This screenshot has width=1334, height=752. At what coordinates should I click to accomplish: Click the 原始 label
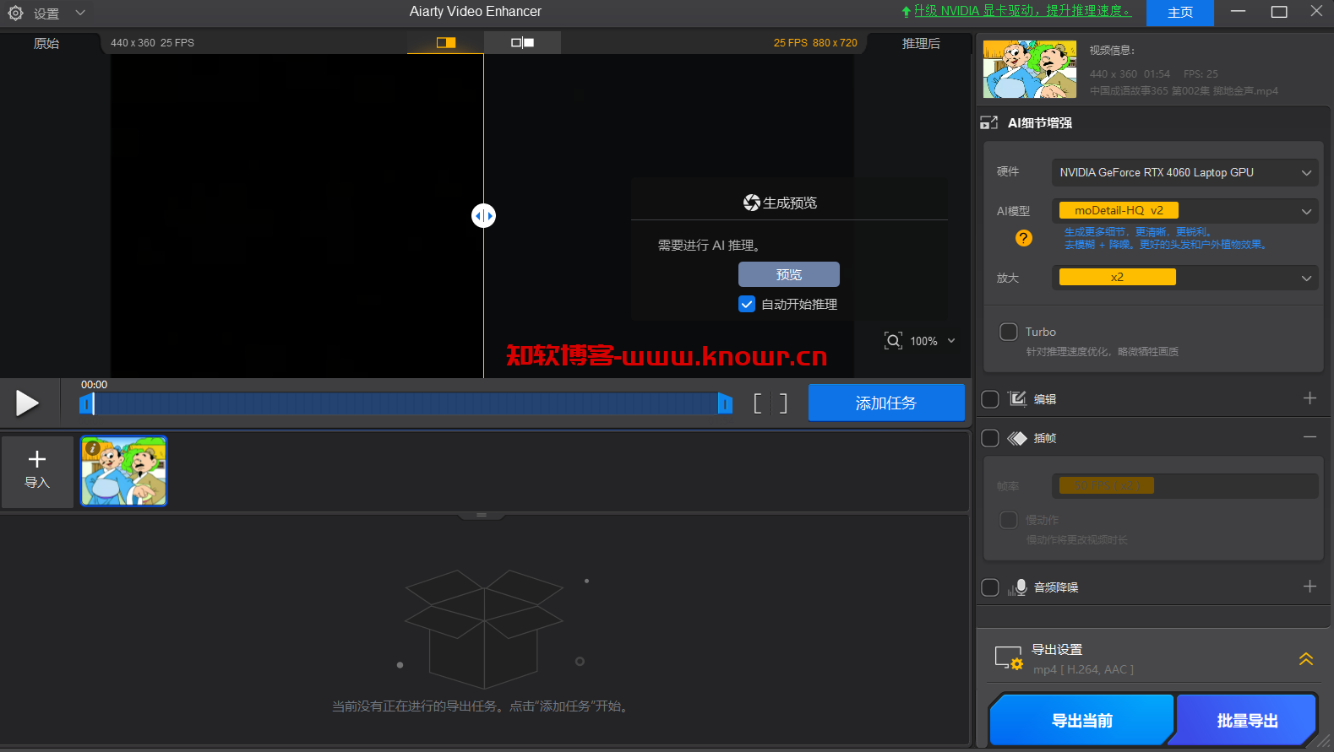(46, 43)
